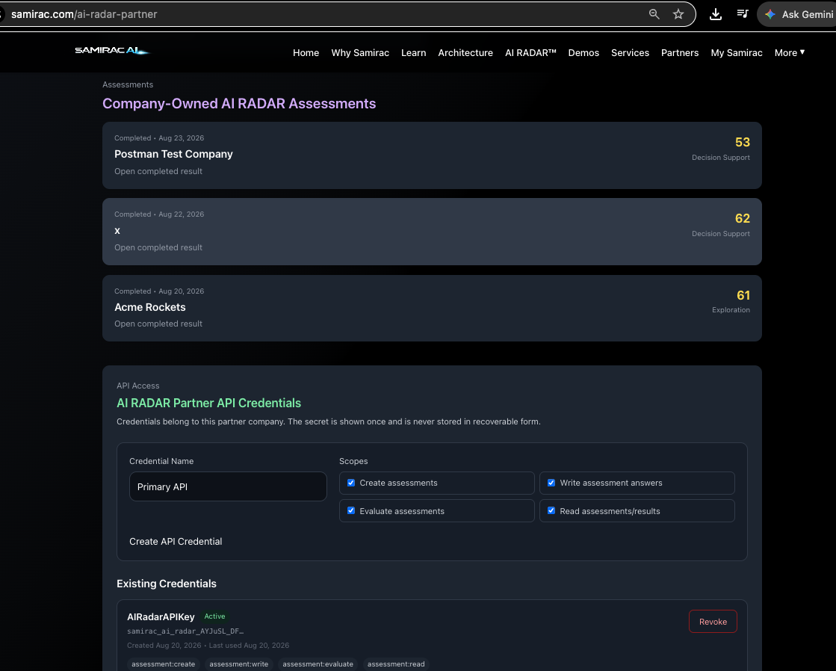Click the zoom magnifier icon in address bar

coord(654,14)
